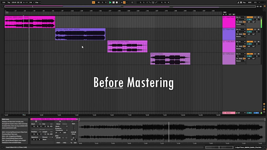Click clip name in bottom status bar
Viewport: 267px width, 150px height.
pos(249,147)
